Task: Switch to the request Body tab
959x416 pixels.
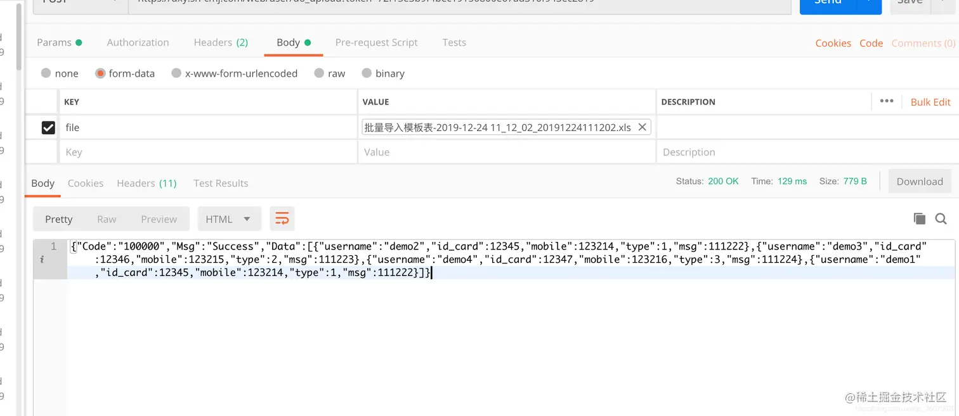Action: [294, 42]
